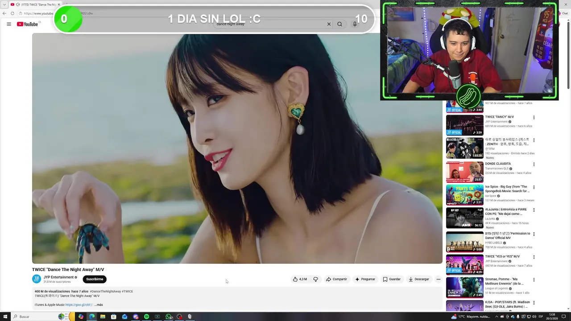Open the goo.gl iTunes link in description

(x=79, y=305)
